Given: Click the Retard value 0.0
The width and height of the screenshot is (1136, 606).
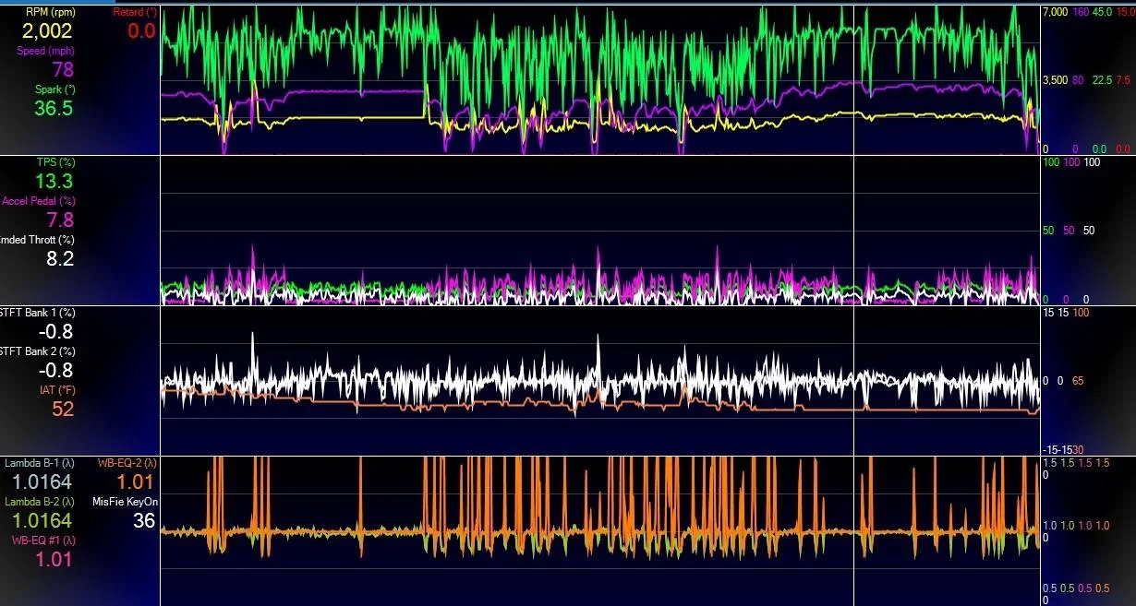Looking at the screenshot, I should (x=141, y=31).
